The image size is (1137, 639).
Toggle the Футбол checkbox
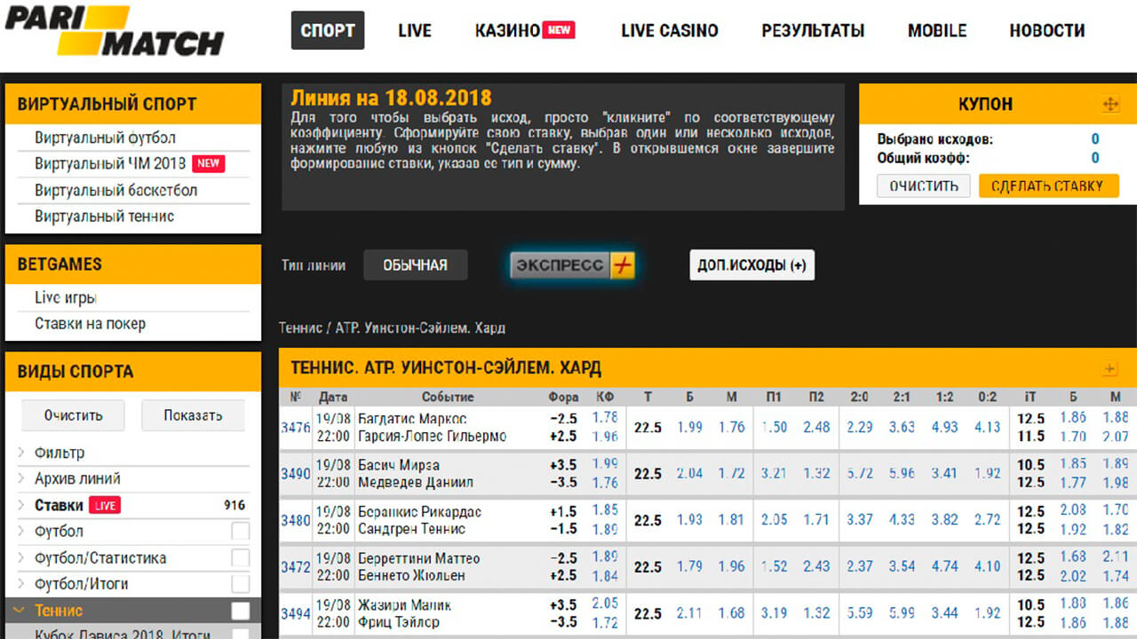[240, 532]
